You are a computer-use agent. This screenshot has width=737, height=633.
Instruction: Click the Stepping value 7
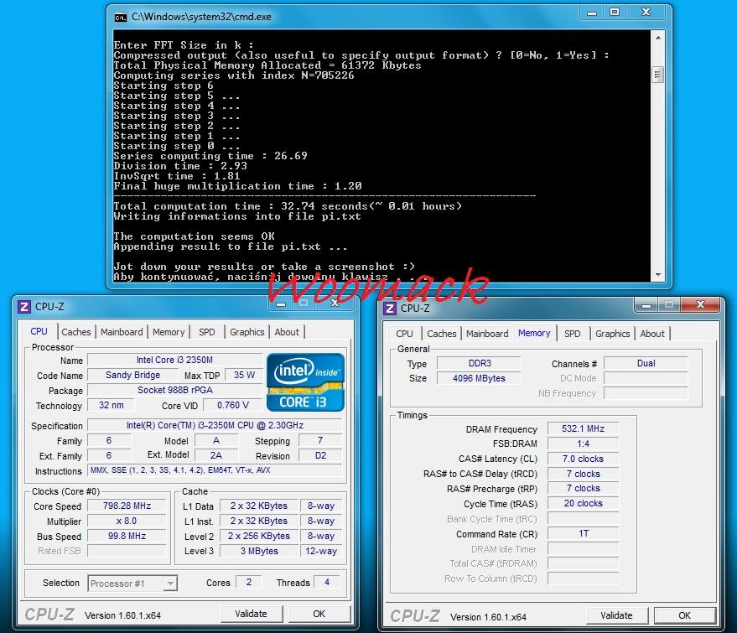[320, 440]
